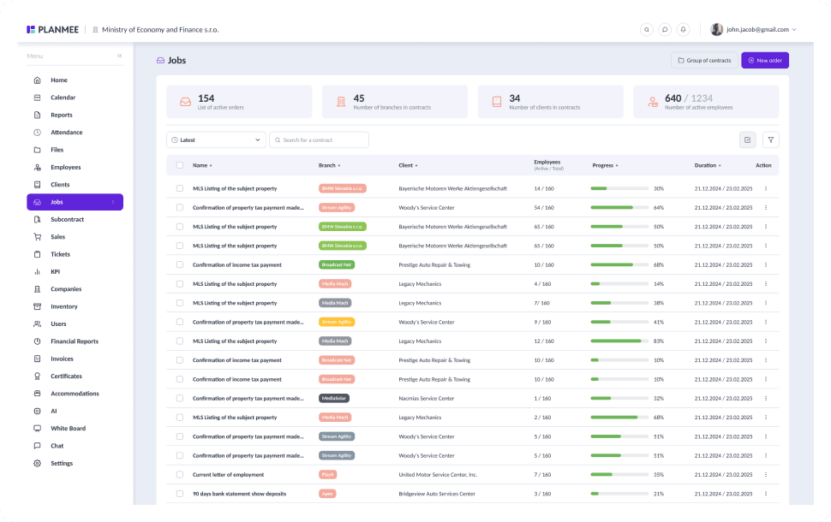Click the White Board icon in sidebar
The width and height of the screenshot is (831, 522).
pos(37,428)
